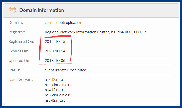This screenshot has width=182, height=108.
Task: Click the registered date 2015-10-15
Action: tap(55, 42)
